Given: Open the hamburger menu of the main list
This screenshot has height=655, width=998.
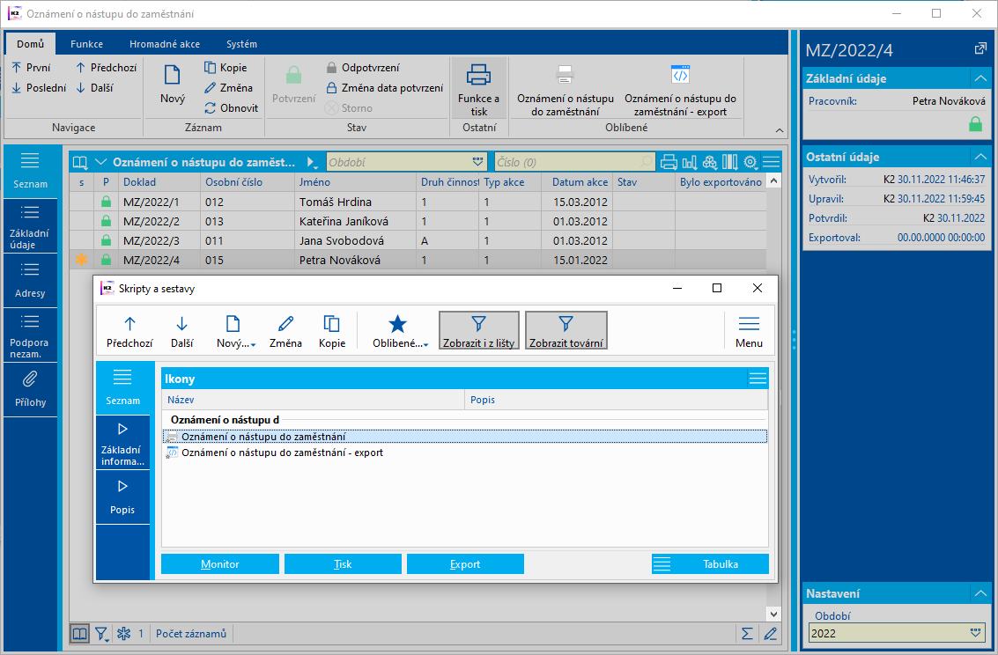Looking at the screenshot, I should 771,162.
